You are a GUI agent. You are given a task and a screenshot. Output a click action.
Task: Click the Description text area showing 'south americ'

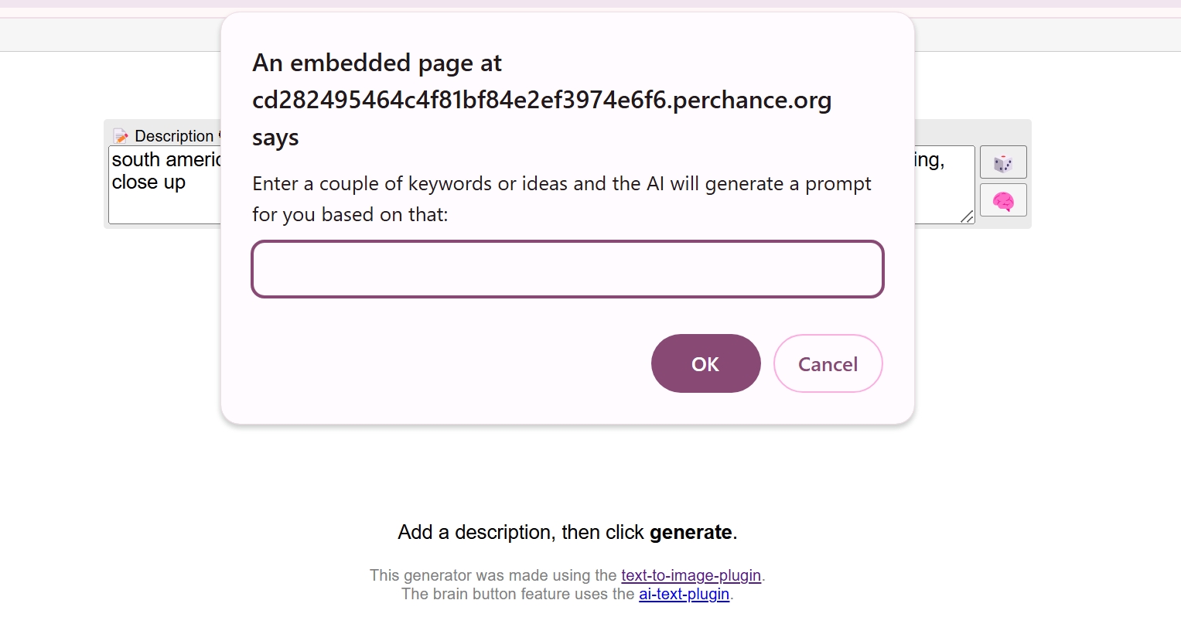coord(165,185)
